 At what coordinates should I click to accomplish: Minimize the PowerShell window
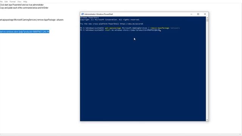[x=191, y=14]
